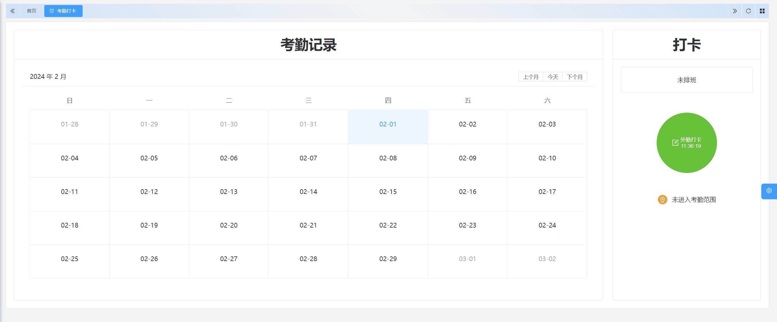777x322 pixels.
Task: Click the tabs scroll-left double chevron
Action: click(13, 11)
